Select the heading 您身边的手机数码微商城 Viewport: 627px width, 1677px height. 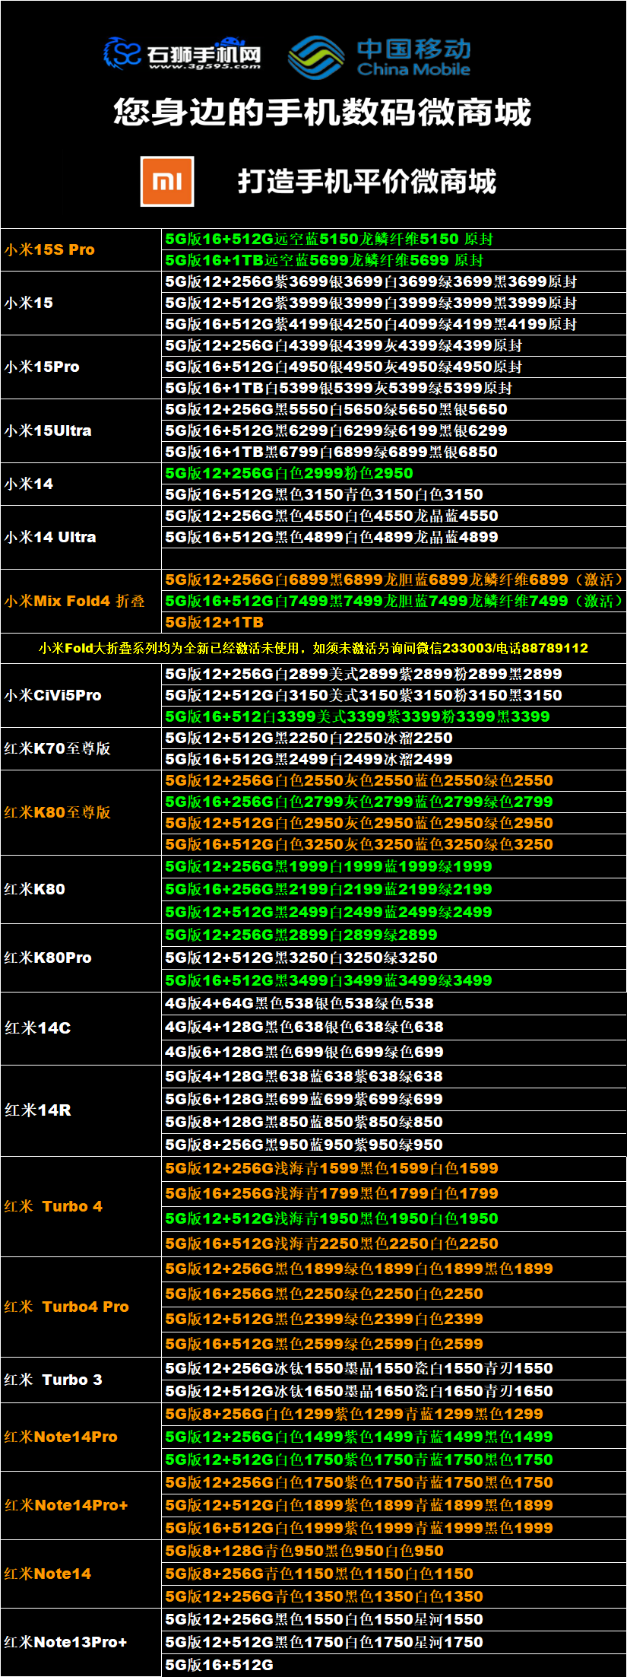click(322, 112)
